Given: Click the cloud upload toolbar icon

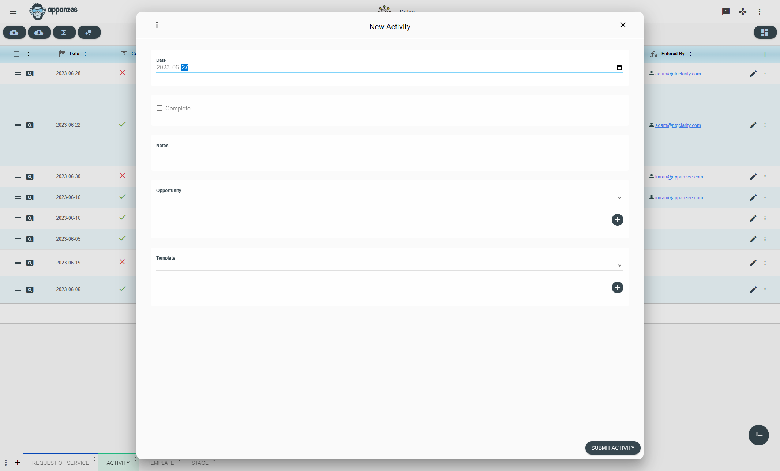Looking at the screenshot, I should point(14,33).
